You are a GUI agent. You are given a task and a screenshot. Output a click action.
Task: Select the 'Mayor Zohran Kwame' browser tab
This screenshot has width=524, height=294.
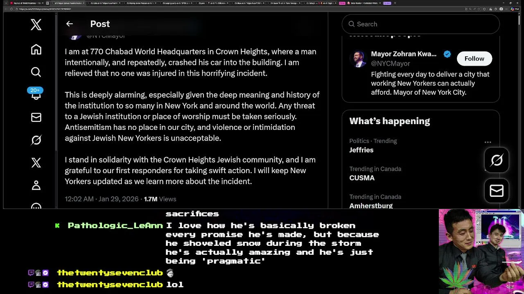click(x=68, y=3)
